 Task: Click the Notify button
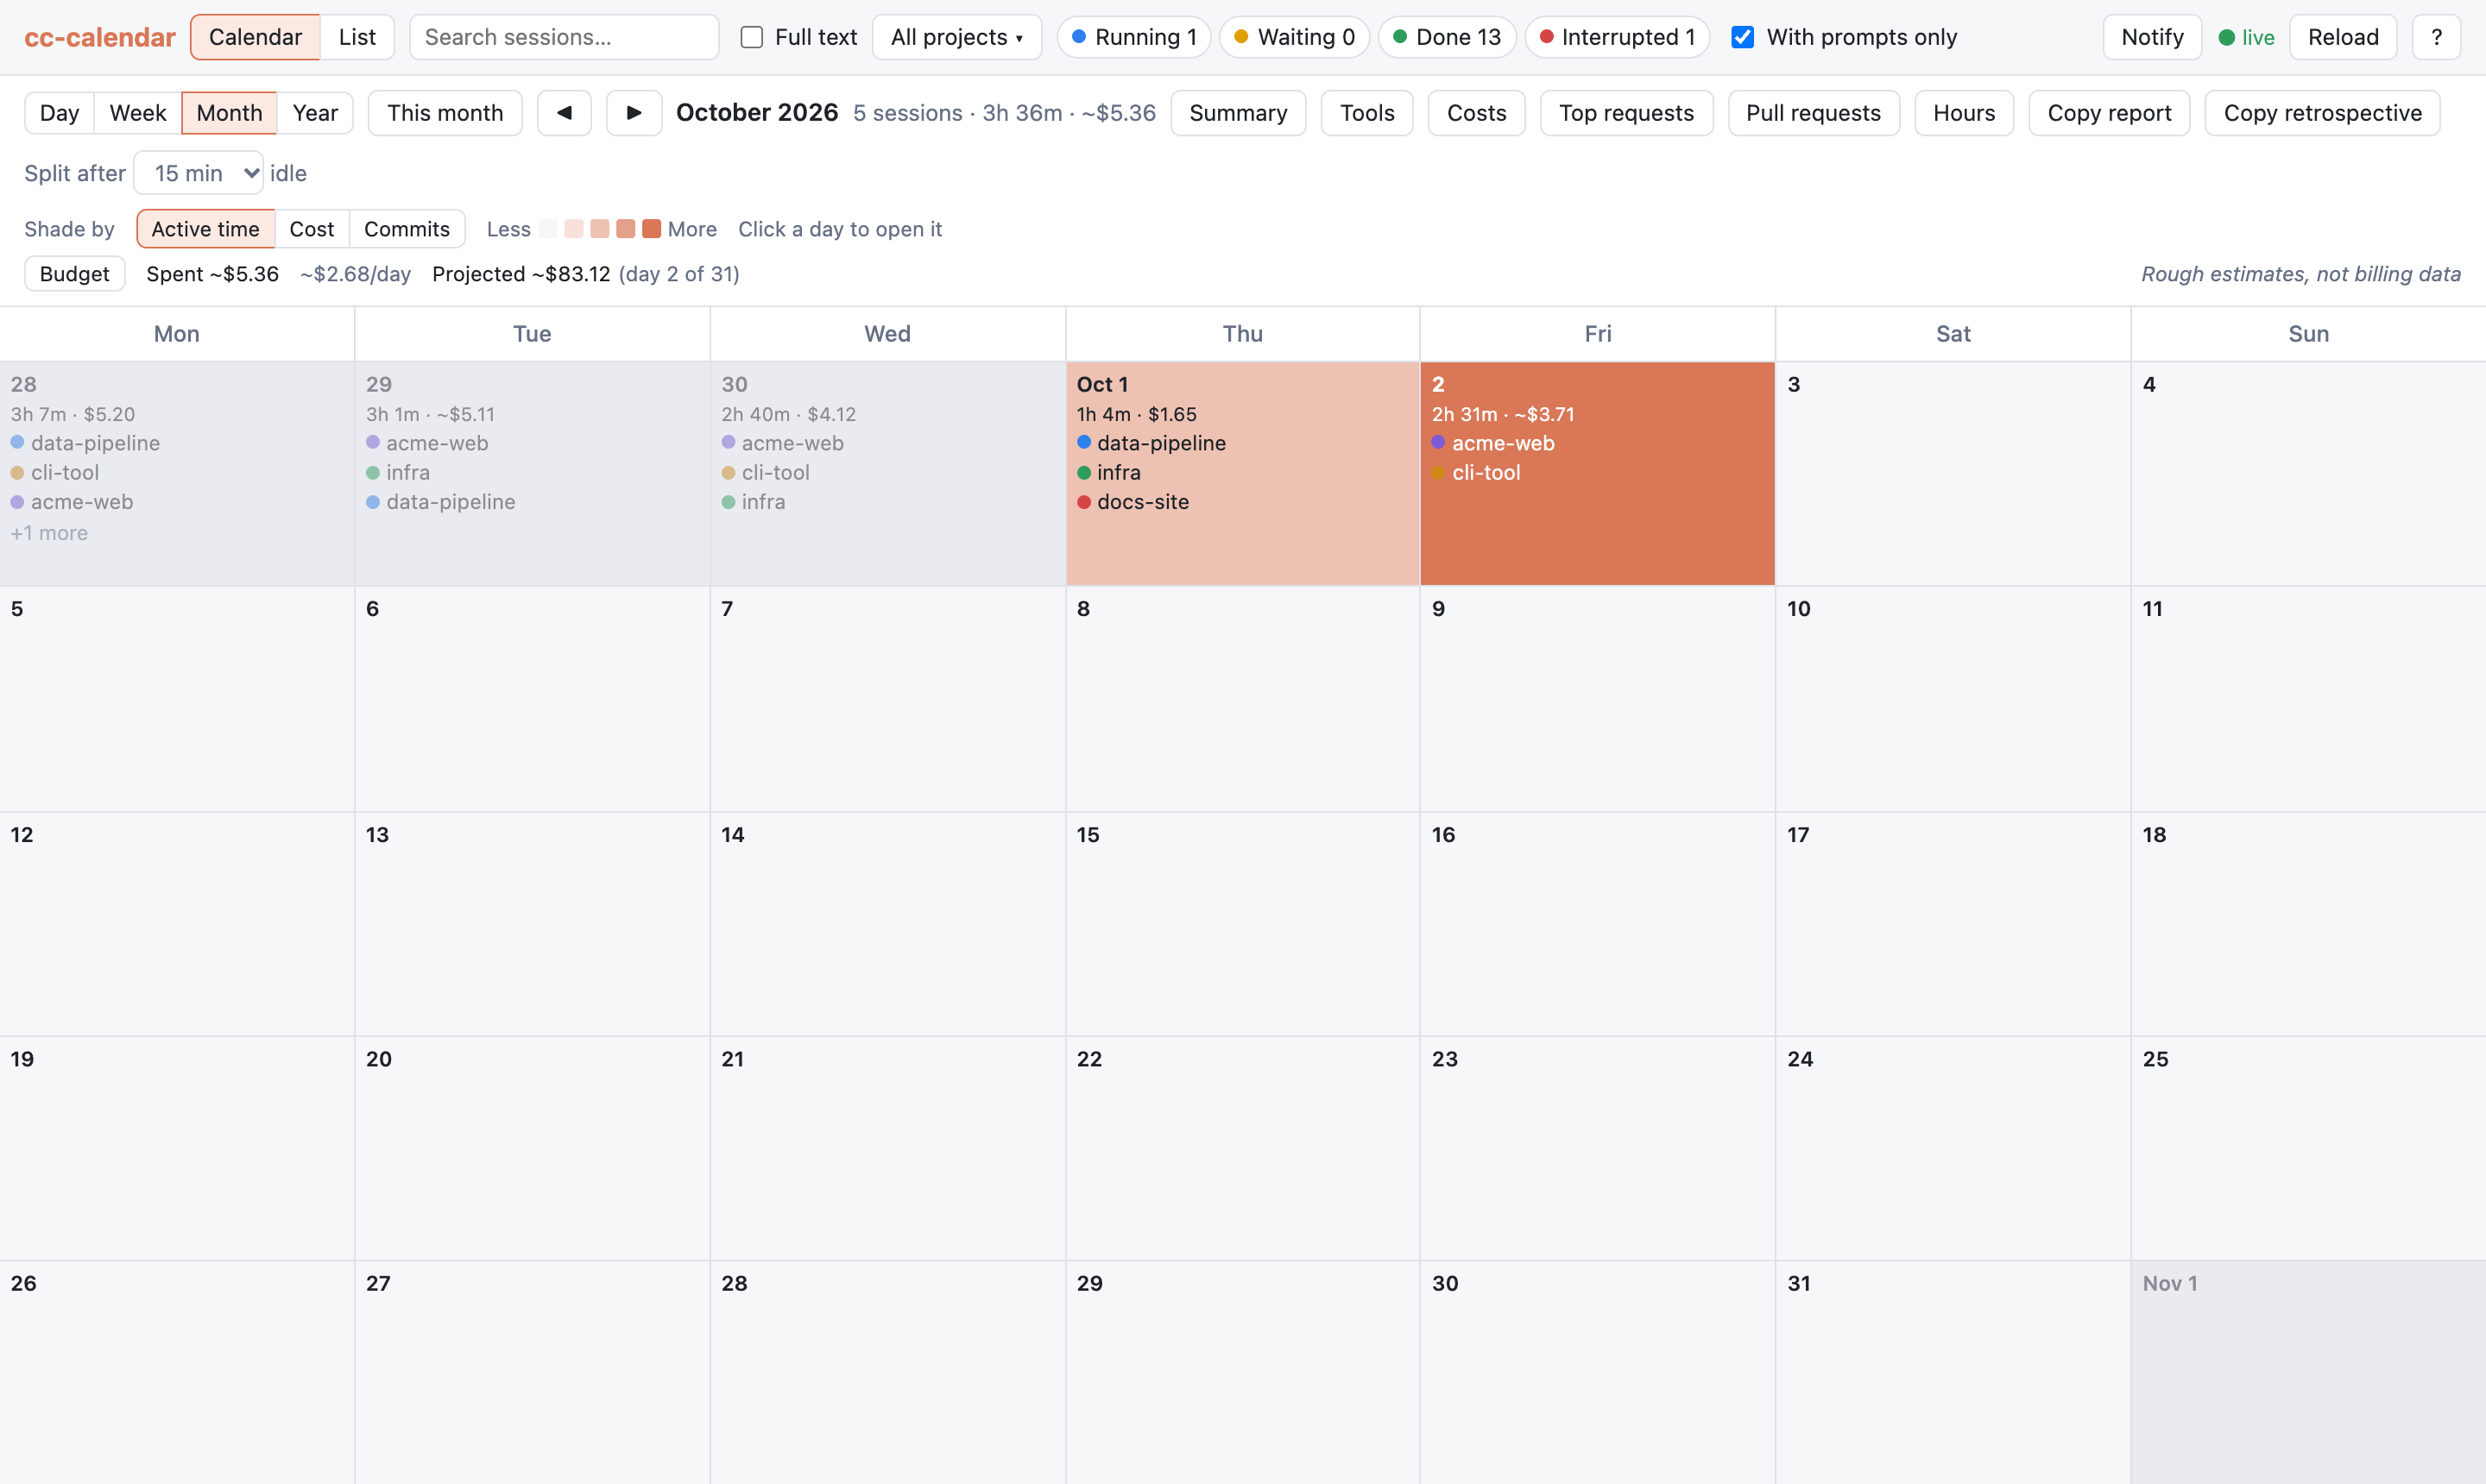coord(2152,37)
